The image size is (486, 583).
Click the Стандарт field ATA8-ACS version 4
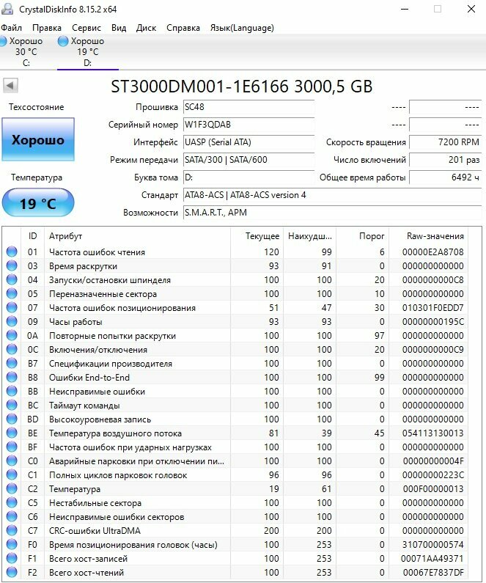333,195
